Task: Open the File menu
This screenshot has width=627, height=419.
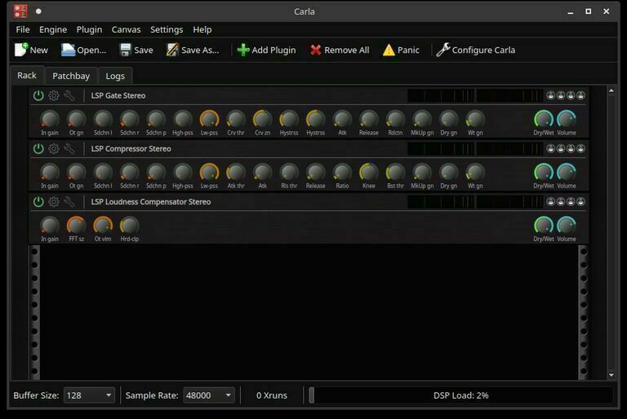Action: pyautogui.click(x=23, y=29)
